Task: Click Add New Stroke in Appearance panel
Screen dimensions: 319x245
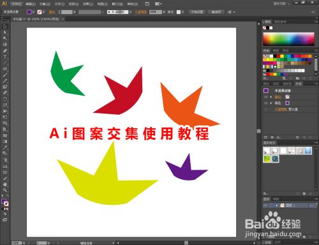Action: pos(265,137)
